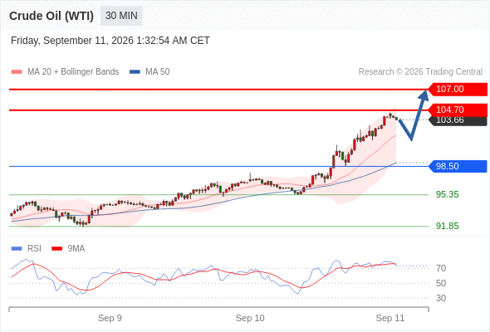Click the 9MA legend label
This screenshot has width=490, height=332.
76,249
